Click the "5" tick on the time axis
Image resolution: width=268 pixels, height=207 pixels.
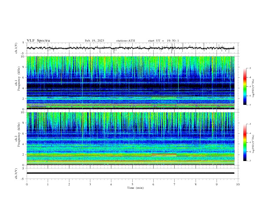[x=132, y=184]
